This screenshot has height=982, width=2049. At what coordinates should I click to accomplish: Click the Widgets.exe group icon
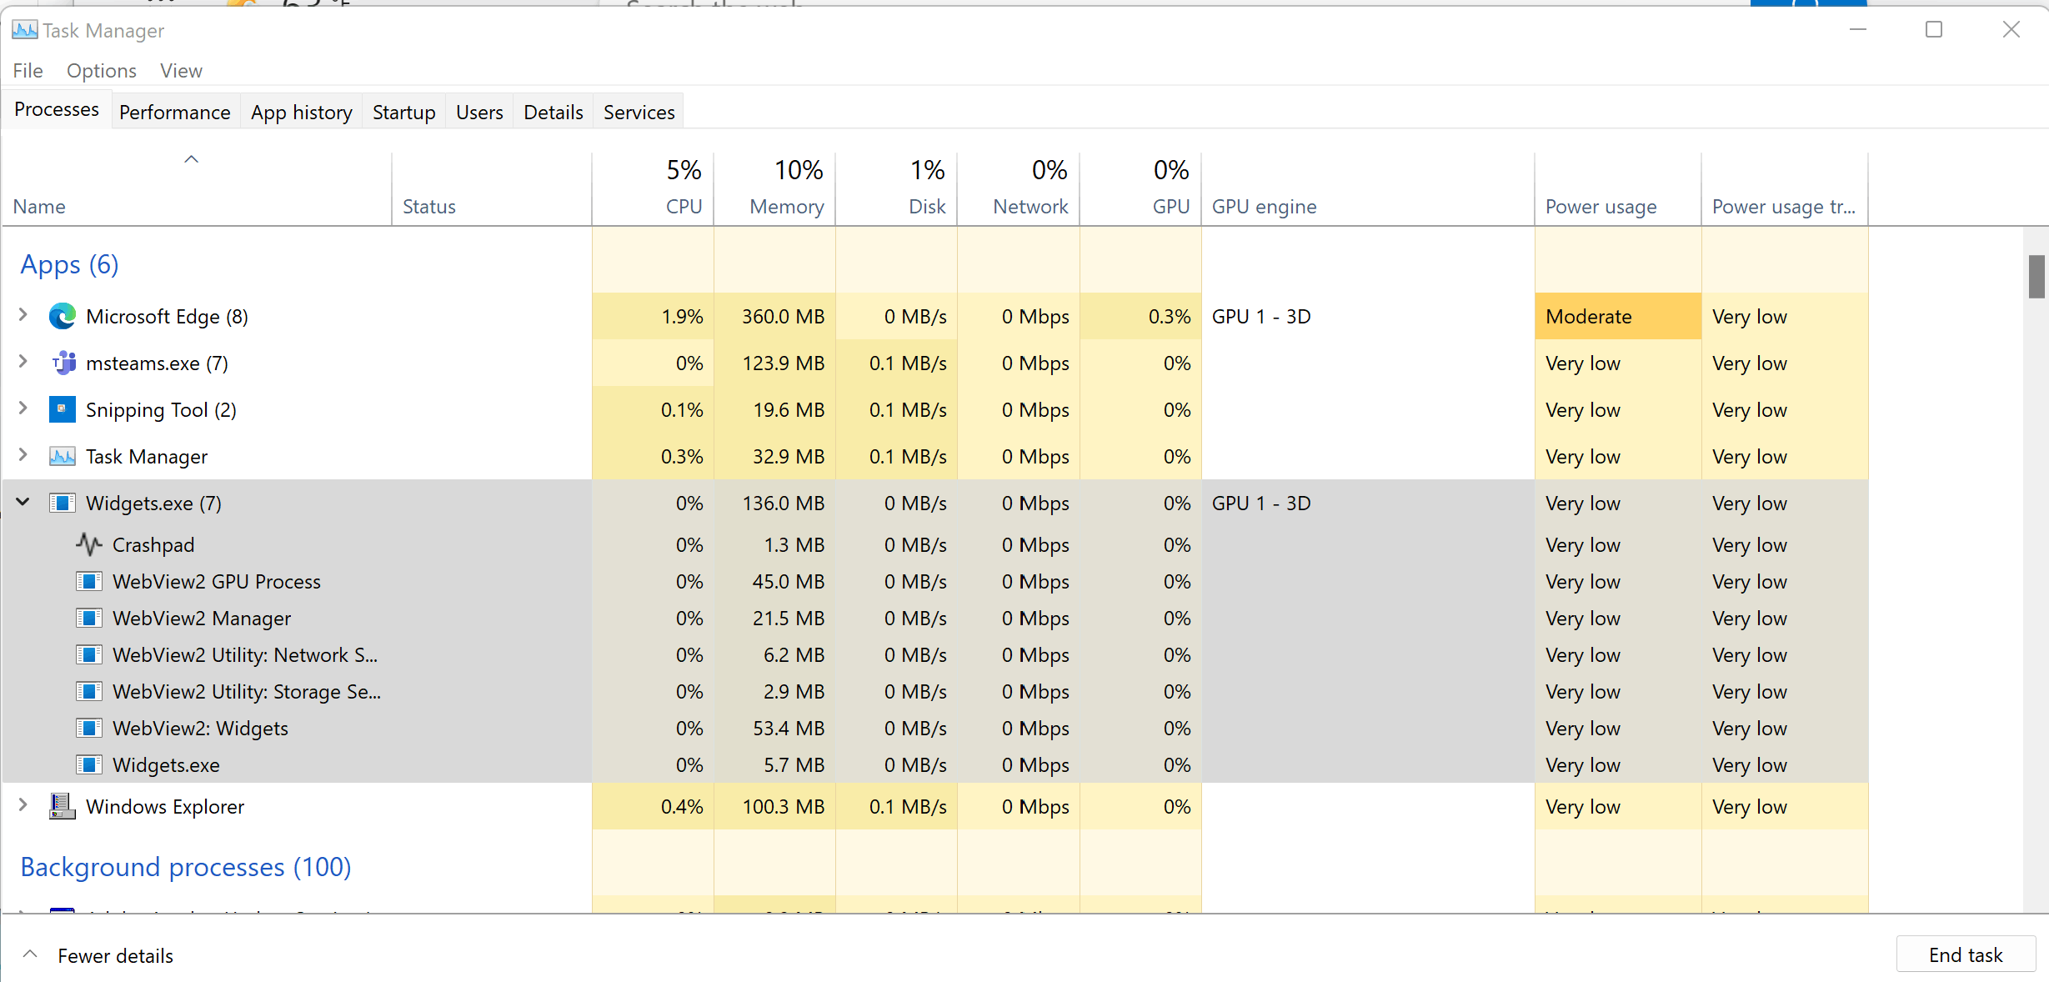pyautogui.click(x=63, y=504)
